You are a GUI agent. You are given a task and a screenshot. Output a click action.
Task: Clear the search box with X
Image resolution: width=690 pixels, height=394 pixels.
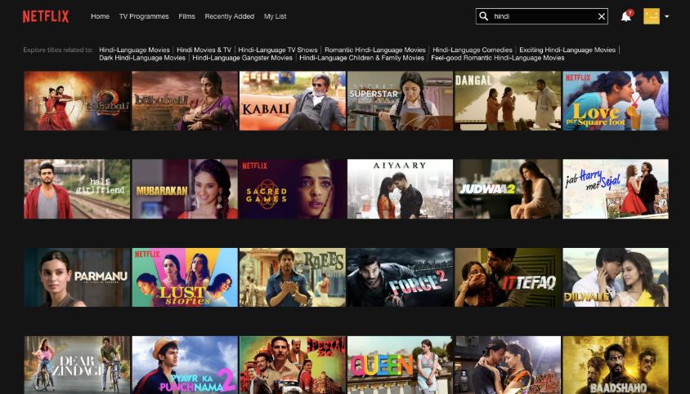tap(602, 16)
